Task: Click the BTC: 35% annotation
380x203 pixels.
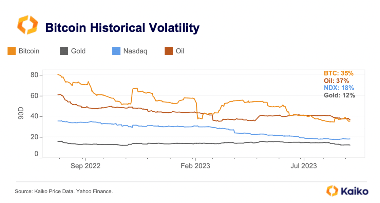Action: pos(338,73)
